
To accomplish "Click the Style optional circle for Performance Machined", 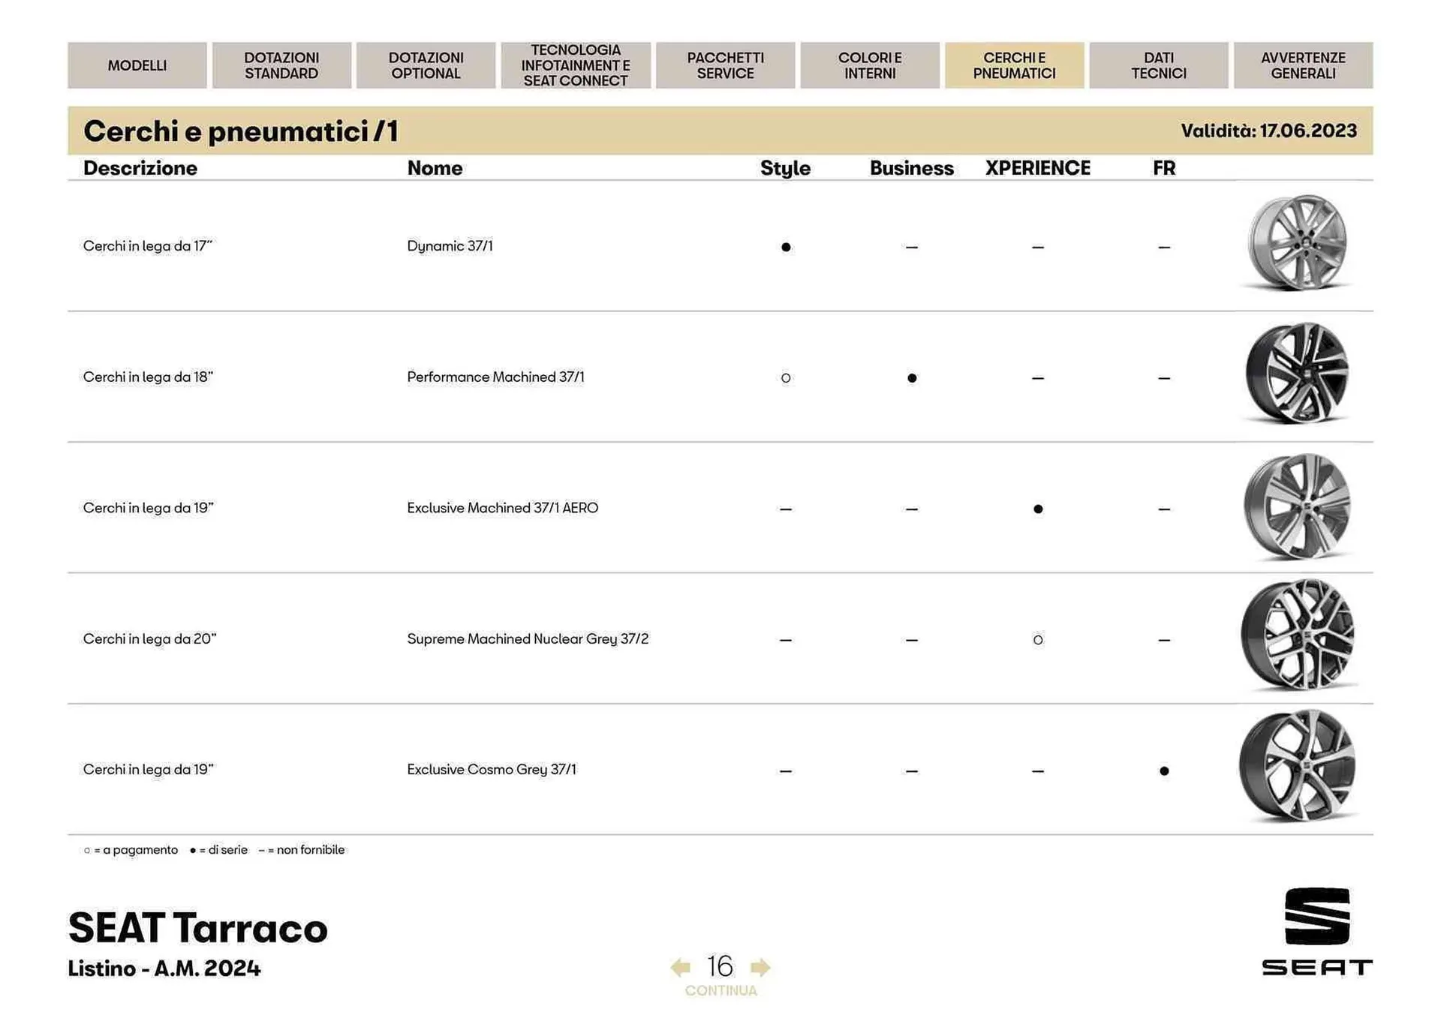I will 786,378.
